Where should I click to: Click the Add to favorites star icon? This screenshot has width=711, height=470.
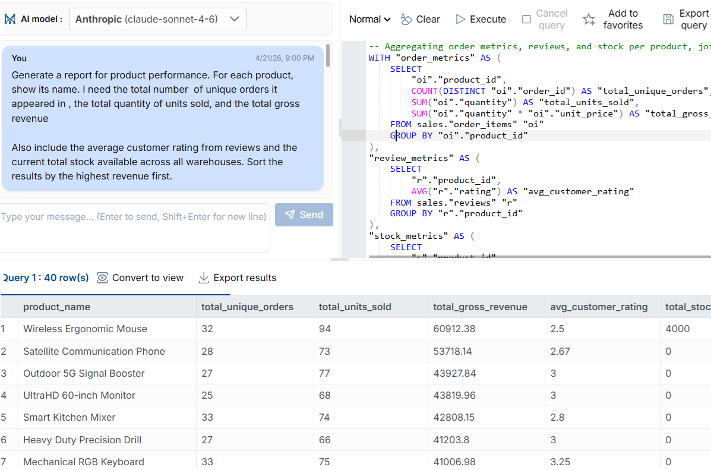(589, 19)
